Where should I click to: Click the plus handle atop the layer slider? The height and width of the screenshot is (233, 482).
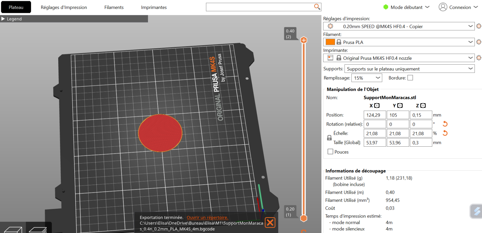[x=304, y=40]
